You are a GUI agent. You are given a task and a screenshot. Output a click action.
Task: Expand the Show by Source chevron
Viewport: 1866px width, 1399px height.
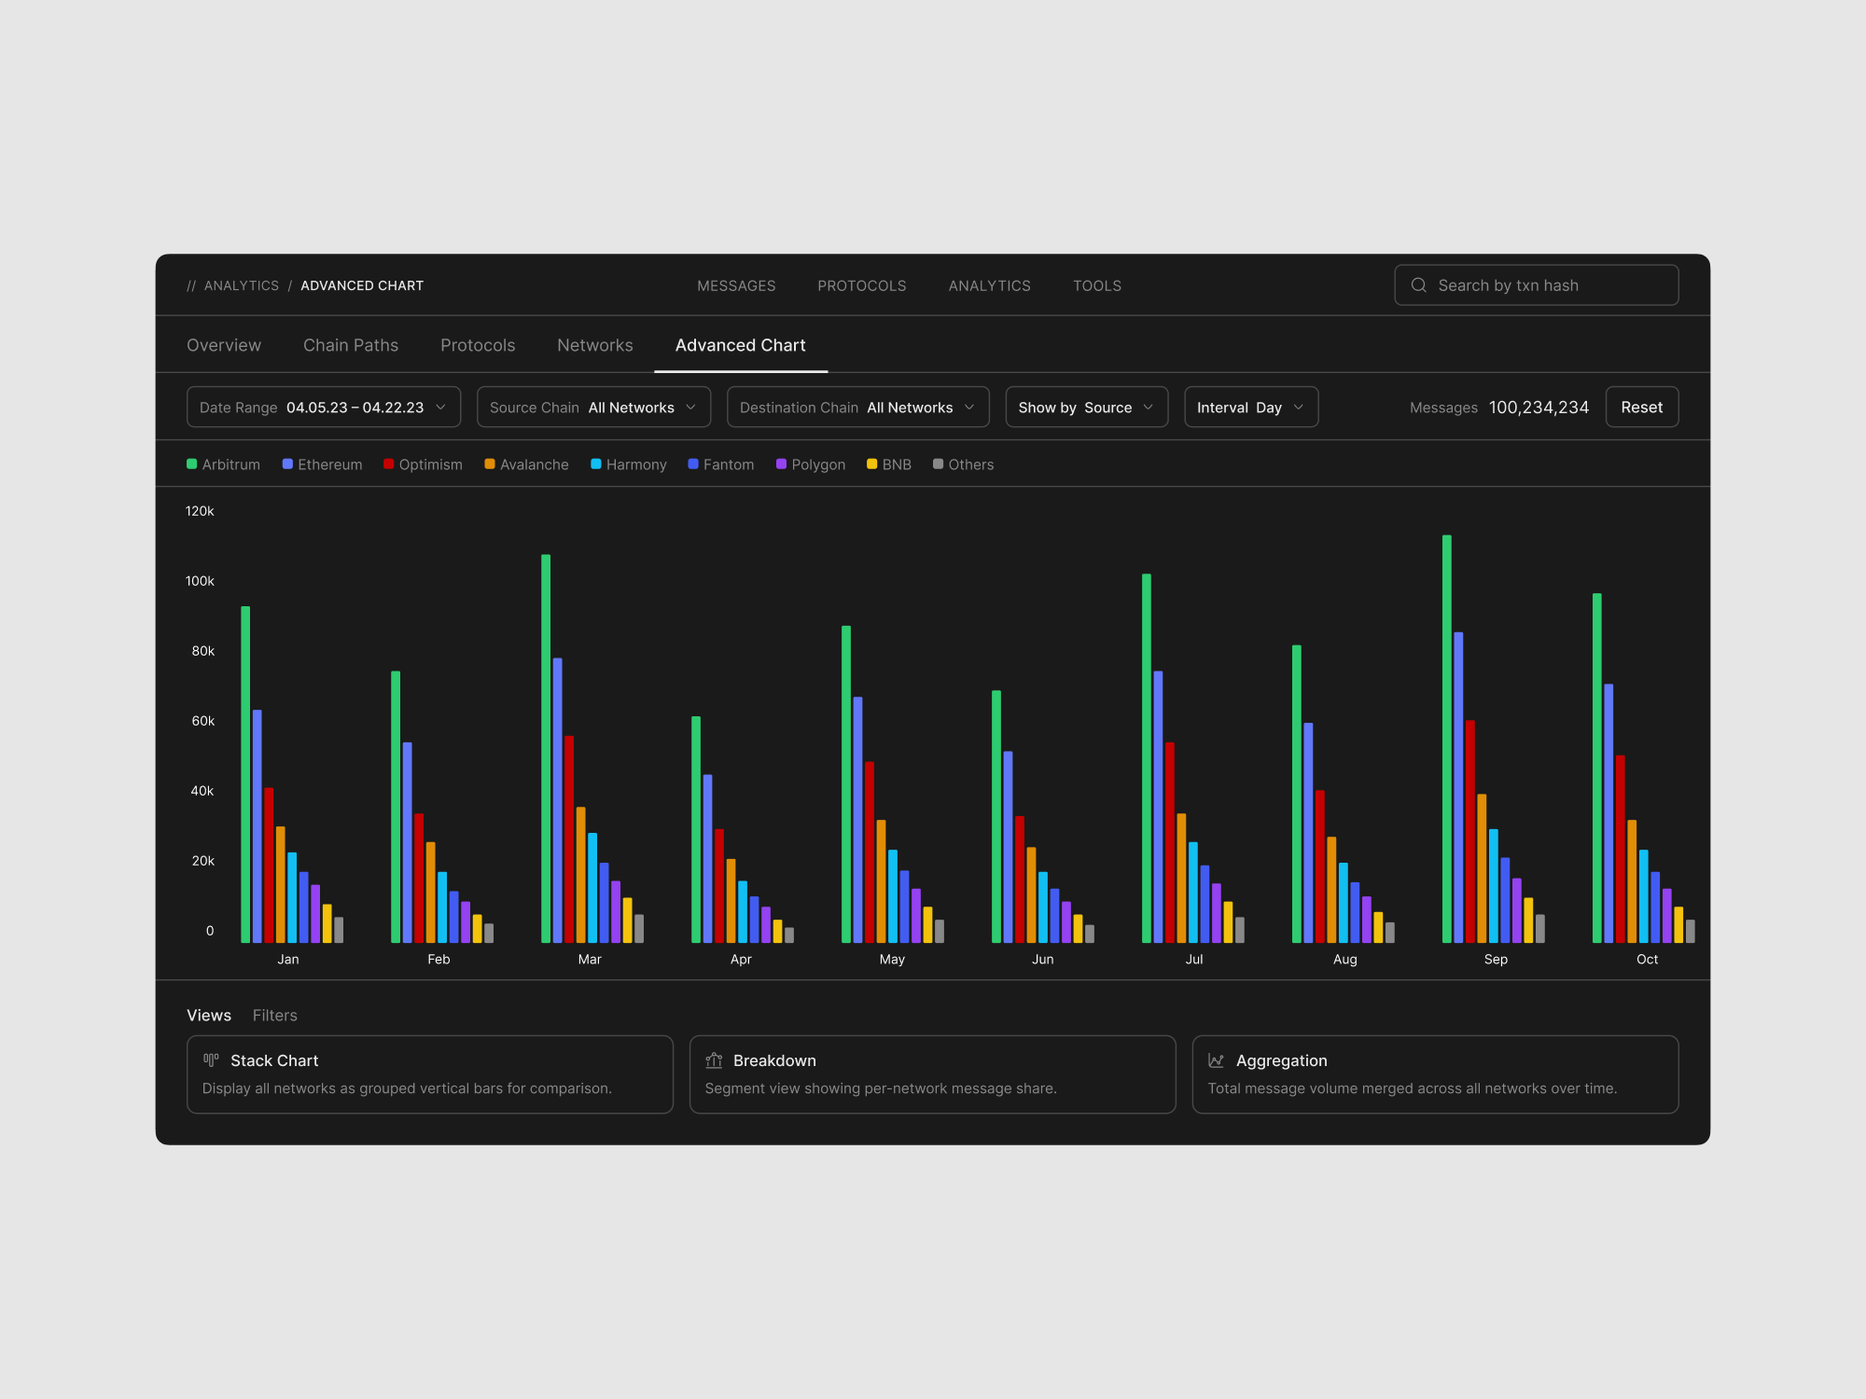1148,408
